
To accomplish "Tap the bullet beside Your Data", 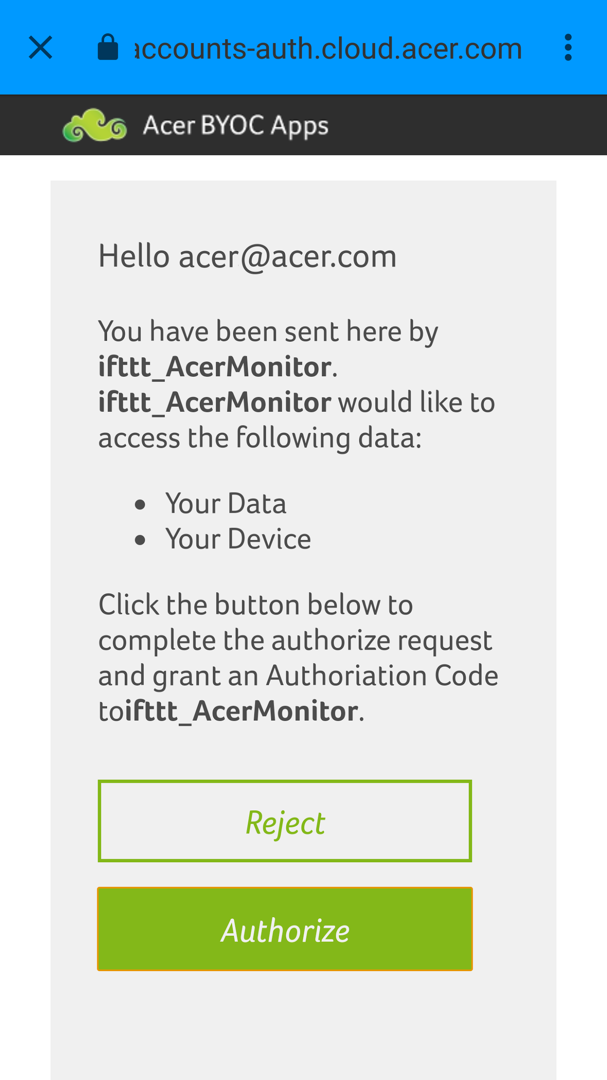I will 140,504.
